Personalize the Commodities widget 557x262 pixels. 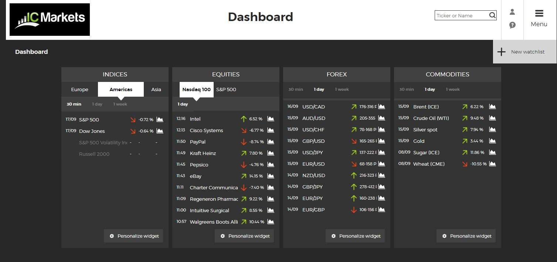[466, 236]
